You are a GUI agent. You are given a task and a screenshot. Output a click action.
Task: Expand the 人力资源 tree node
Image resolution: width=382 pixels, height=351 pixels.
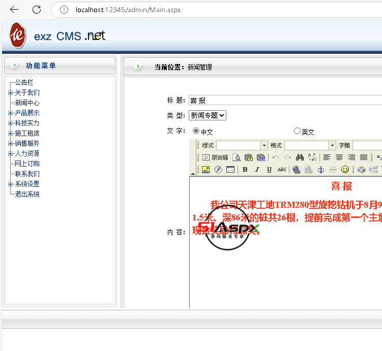[x=10, y=153]
